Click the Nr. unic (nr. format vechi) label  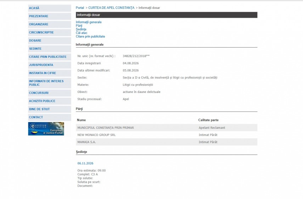click(x=96, y=56)
